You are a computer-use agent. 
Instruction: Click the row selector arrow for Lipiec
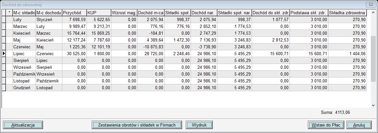(x=4, y=54)
